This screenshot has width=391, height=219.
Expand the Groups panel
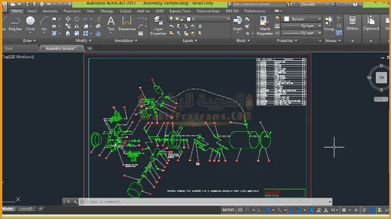coord(333,41)
